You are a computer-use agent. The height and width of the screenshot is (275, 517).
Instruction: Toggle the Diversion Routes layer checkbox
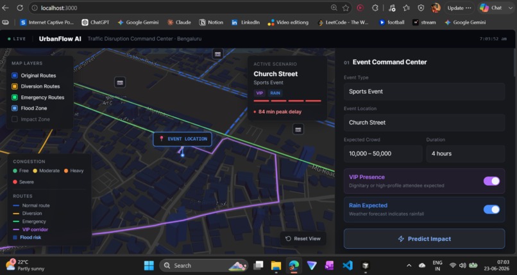[15, 86]
